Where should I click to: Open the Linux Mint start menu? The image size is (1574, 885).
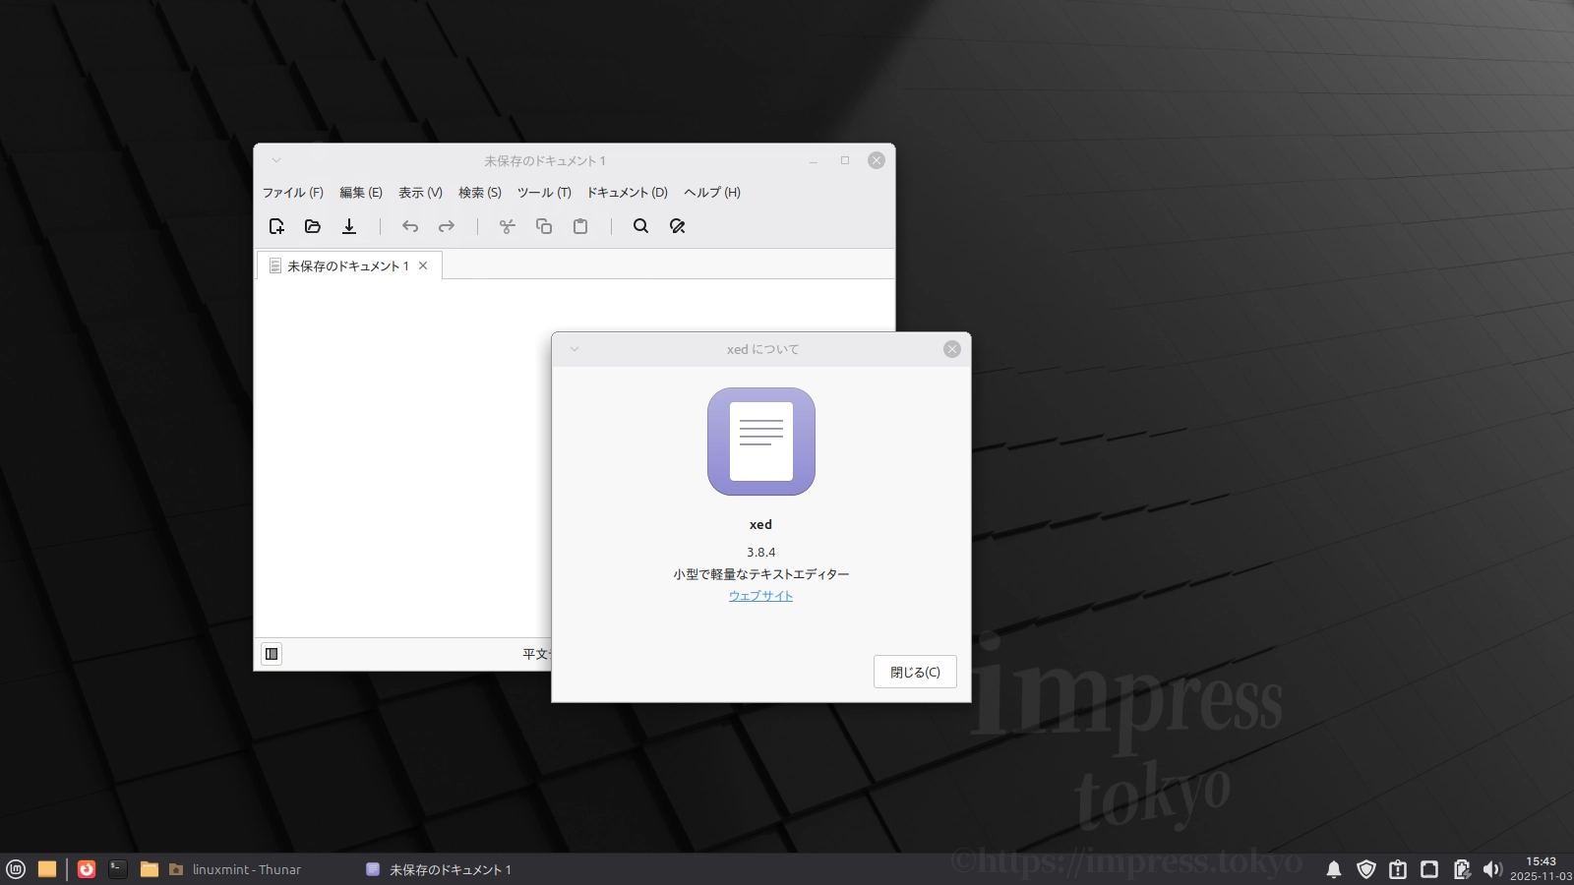click(16, 869)
